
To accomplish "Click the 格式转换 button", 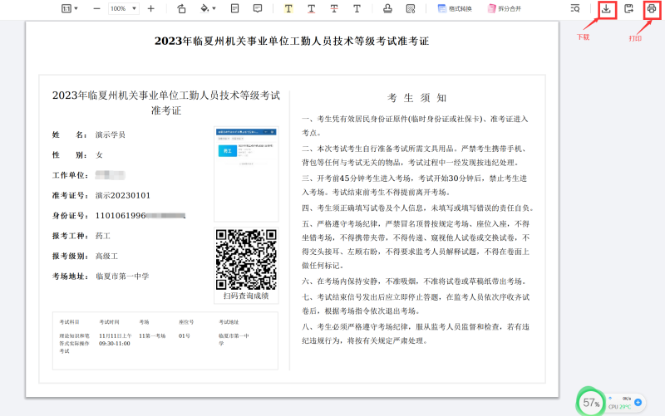I will (456, 9).
